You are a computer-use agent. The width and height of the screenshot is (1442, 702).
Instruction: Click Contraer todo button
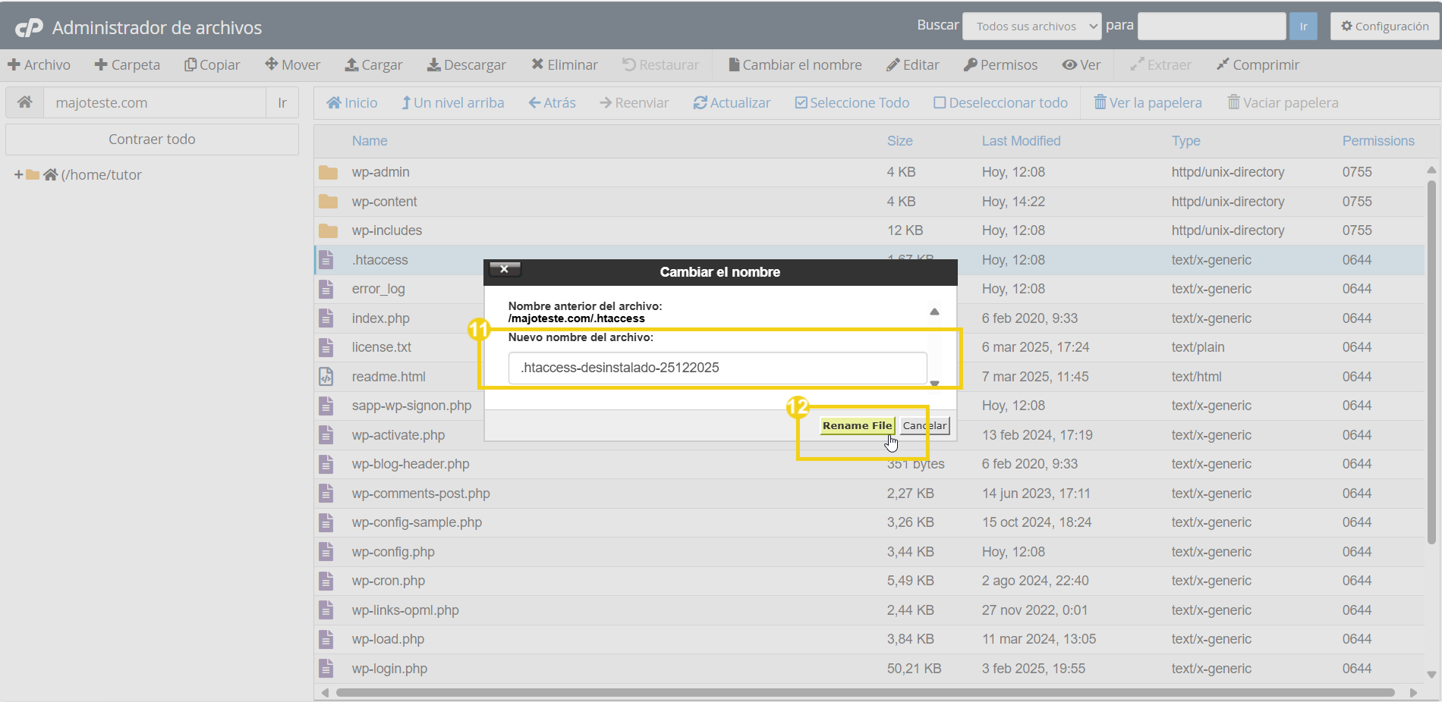[x=152, y=139]
